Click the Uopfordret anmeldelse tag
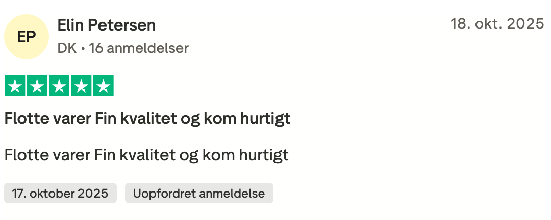Image resolution: width=551 pixels, height=220 pixels. (x=199, y=194)
